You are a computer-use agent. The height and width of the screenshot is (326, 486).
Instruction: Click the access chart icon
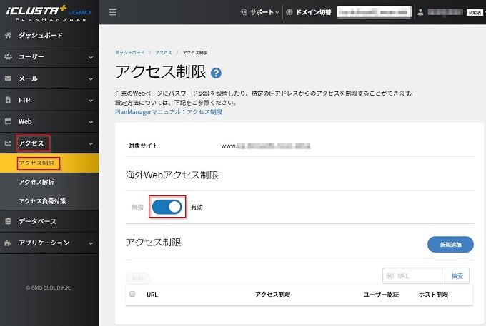(8, 143)
